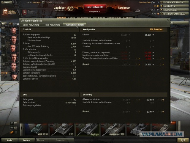Click the Kontakte button
Viewport: 190px width, 143px height.
[26, 140]
